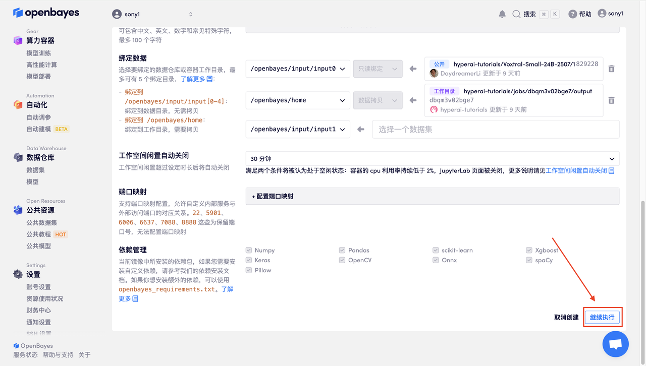Open the /openbayes/input/input0 path dropdown

tap(297, 68)
